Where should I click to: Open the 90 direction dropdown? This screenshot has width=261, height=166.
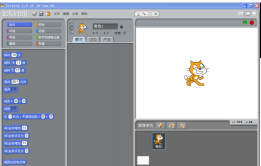point(15,82)
